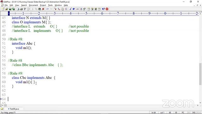Open the Project menu
Viewport: 202px width, 114px height.
(43, 5)
